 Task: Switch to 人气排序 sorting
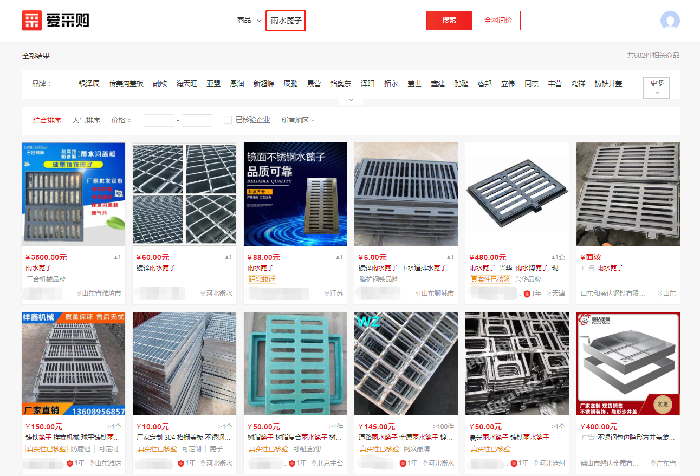pyautogui.click(x=86, y=120)
